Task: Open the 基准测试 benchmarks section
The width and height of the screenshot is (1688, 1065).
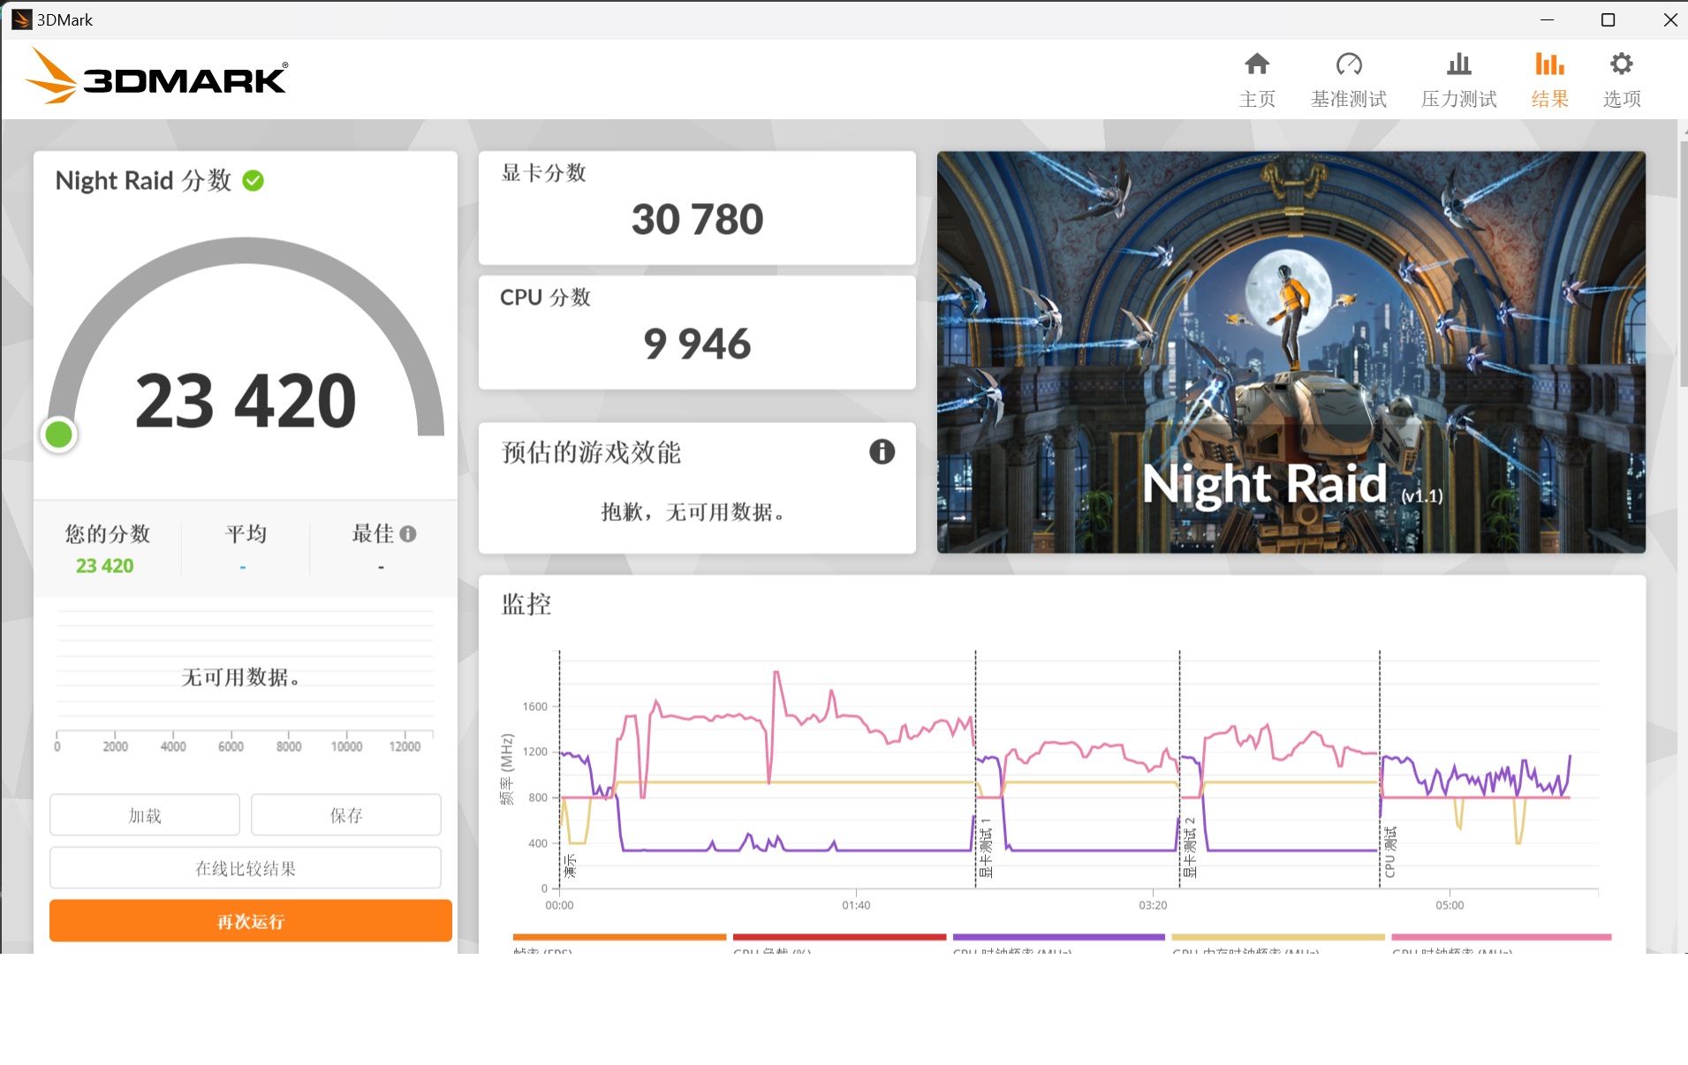Action: coord(1349,79)
